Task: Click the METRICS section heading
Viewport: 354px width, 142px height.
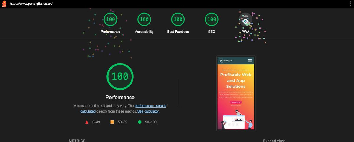Action: click(77, 141)
